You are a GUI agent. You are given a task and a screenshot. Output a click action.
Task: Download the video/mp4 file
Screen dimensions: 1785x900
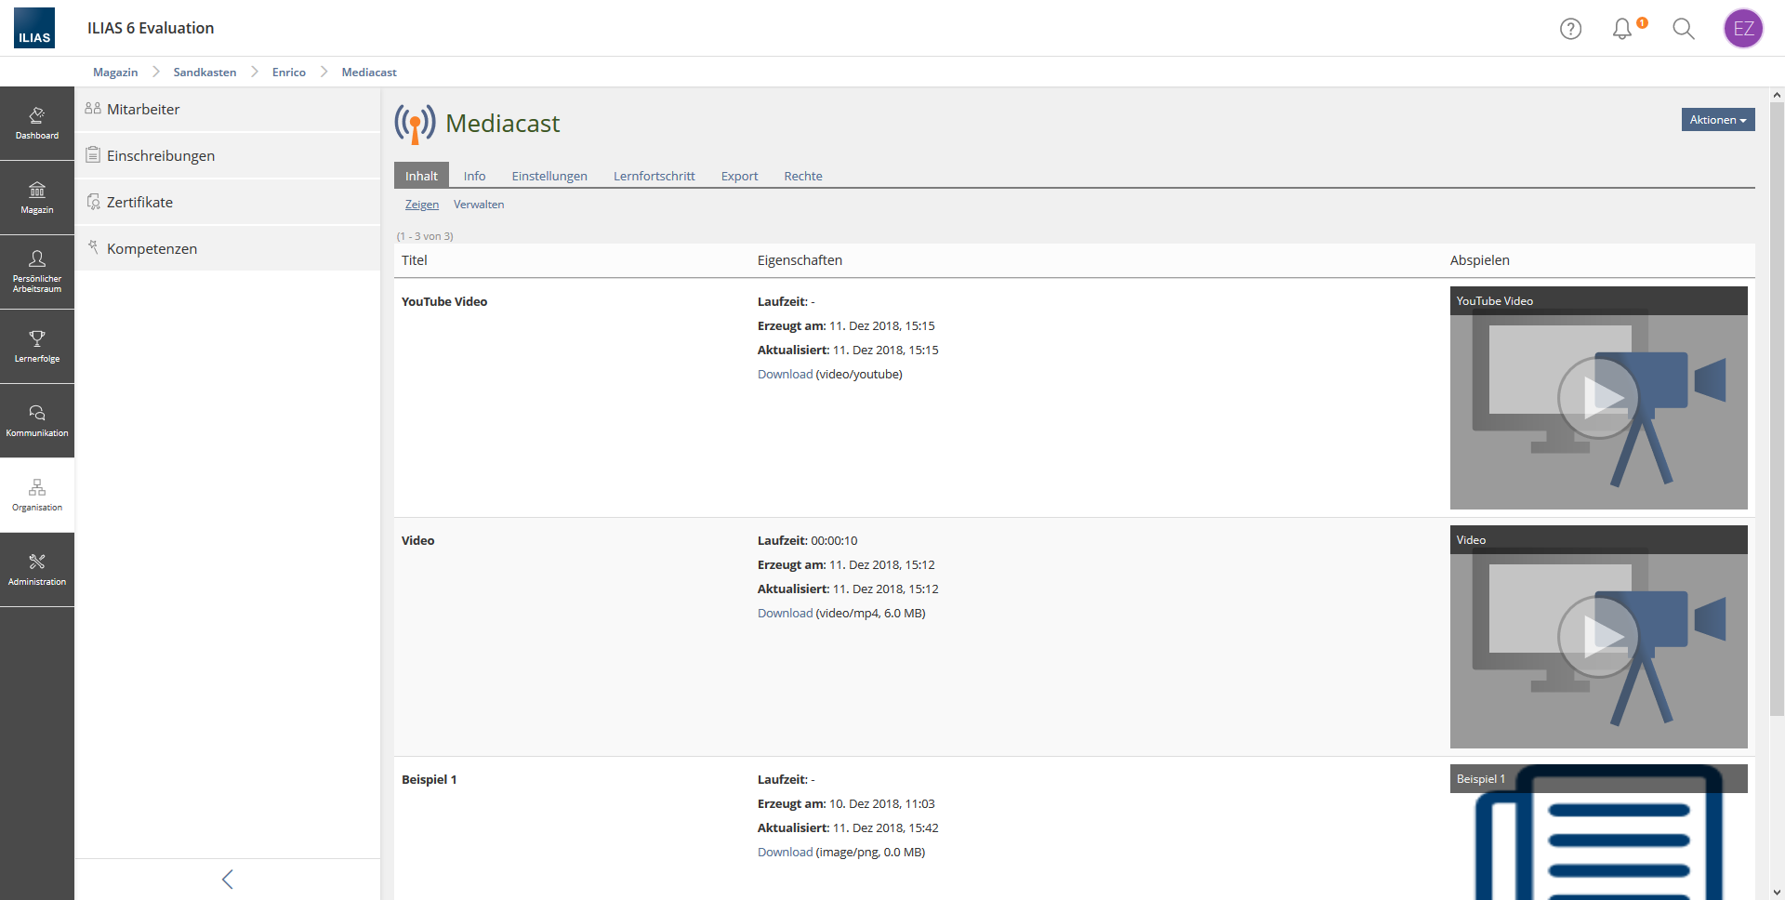785,614
